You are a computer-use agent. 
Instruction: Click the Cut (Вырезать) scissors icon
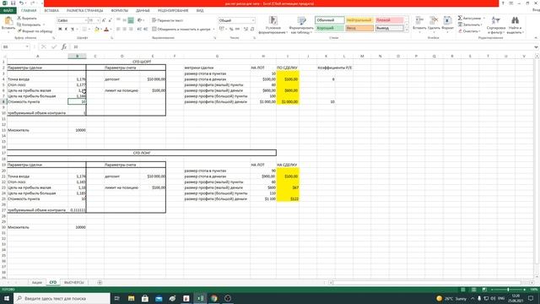19,18
